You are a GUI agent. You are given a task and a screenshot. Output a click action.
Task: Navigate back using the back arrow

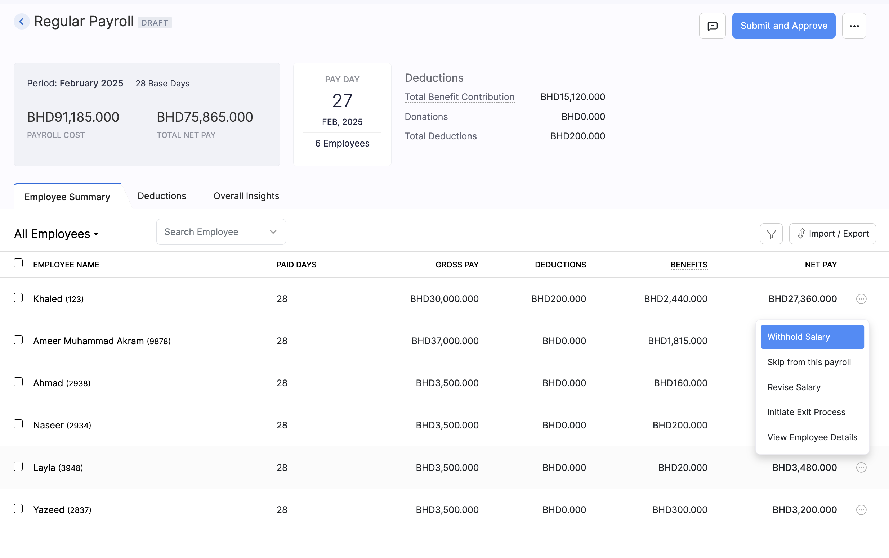pyautogui.click(x=21, y=21)
